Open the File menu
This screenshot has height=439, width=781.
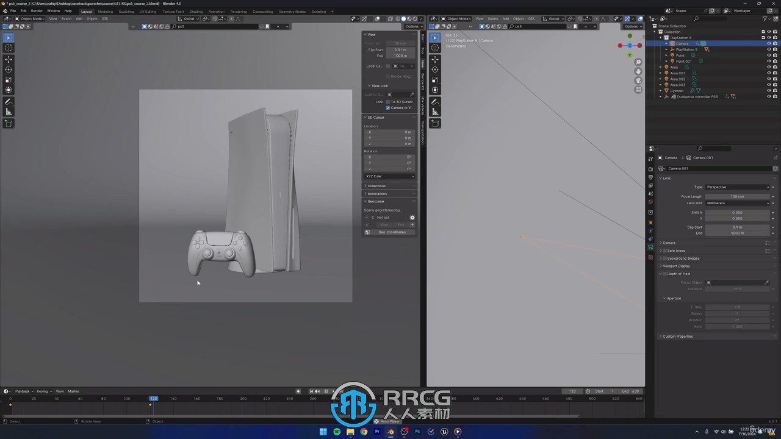coord(12,11)
